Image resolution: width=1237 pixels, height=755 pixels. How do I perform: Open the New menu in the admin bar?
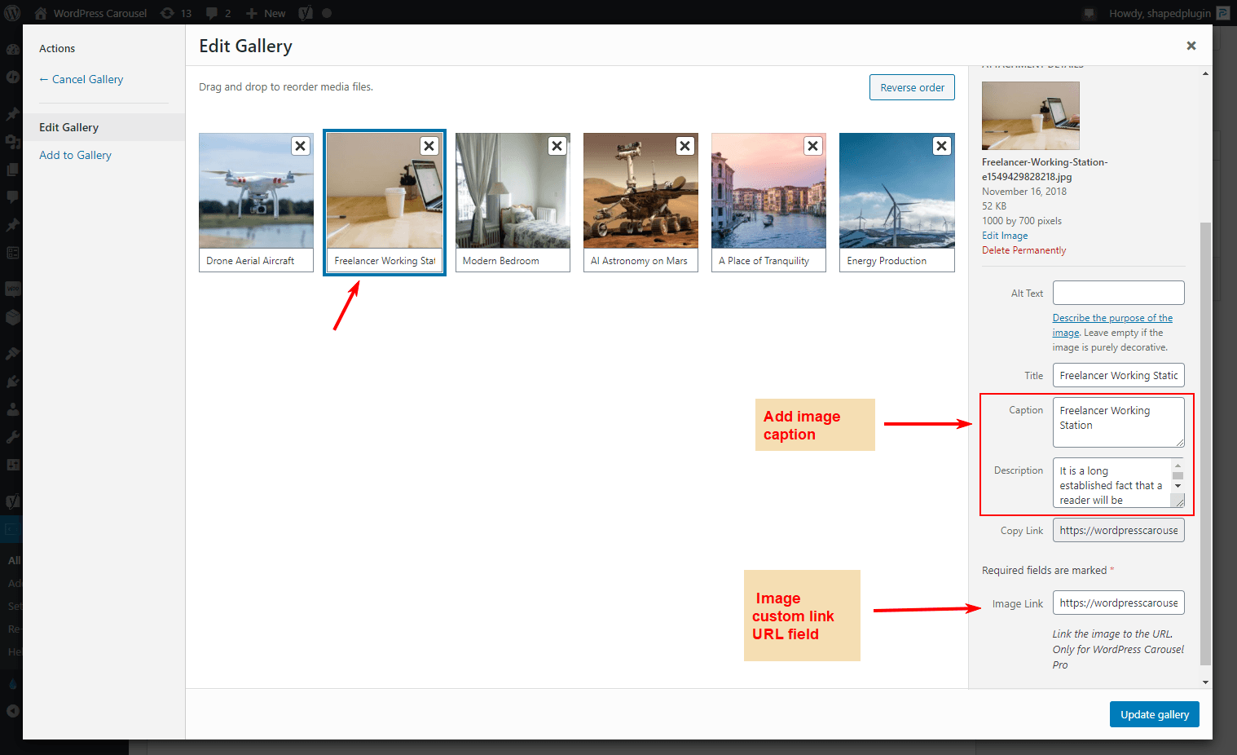(265, 12)
